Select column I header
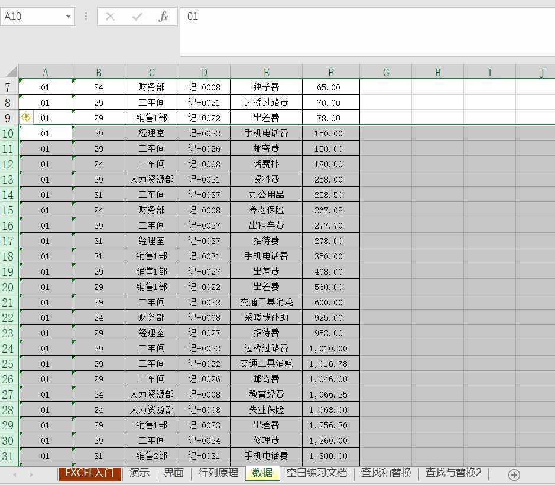 click(490, 72)
